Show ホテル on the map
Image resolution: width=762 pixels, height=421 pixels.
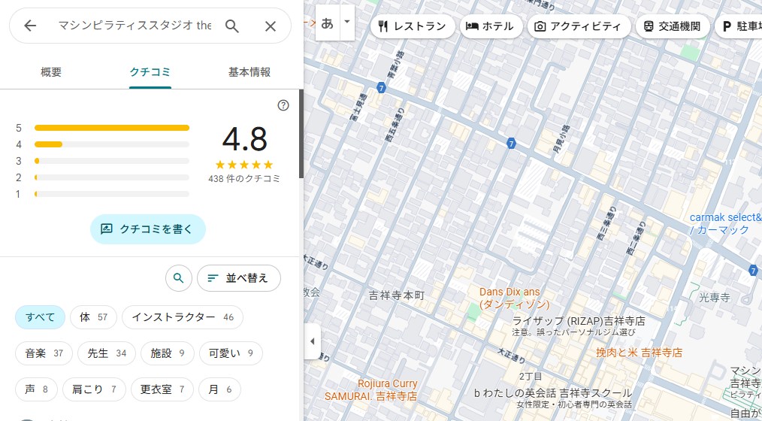489,26
